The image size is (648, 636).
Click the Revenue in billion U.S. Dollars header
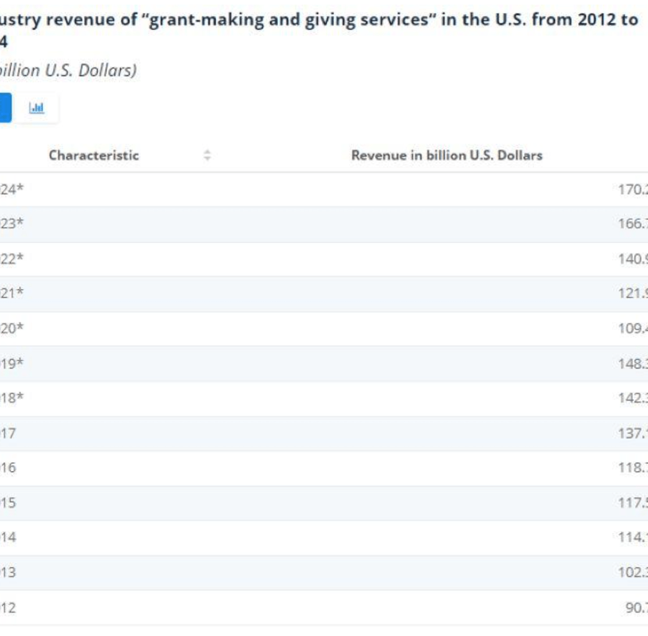pyautogui.click(x=447, y=155)
